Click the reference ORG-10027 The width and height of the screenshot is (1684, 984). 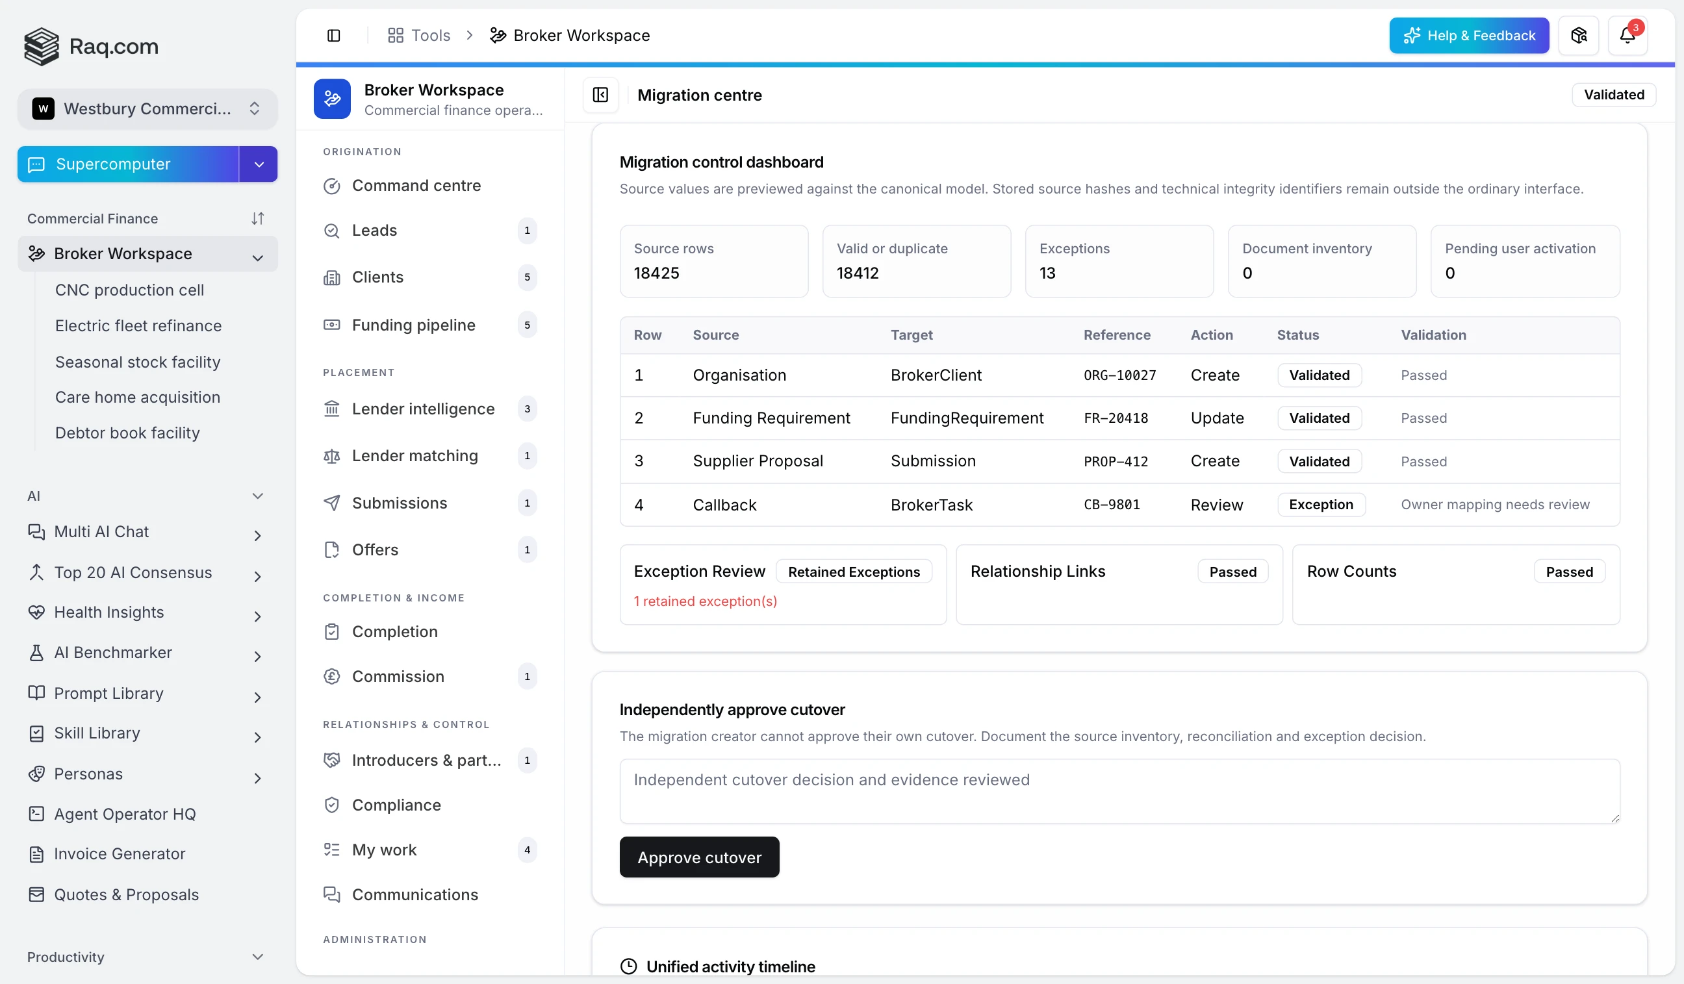(1120, 375)
